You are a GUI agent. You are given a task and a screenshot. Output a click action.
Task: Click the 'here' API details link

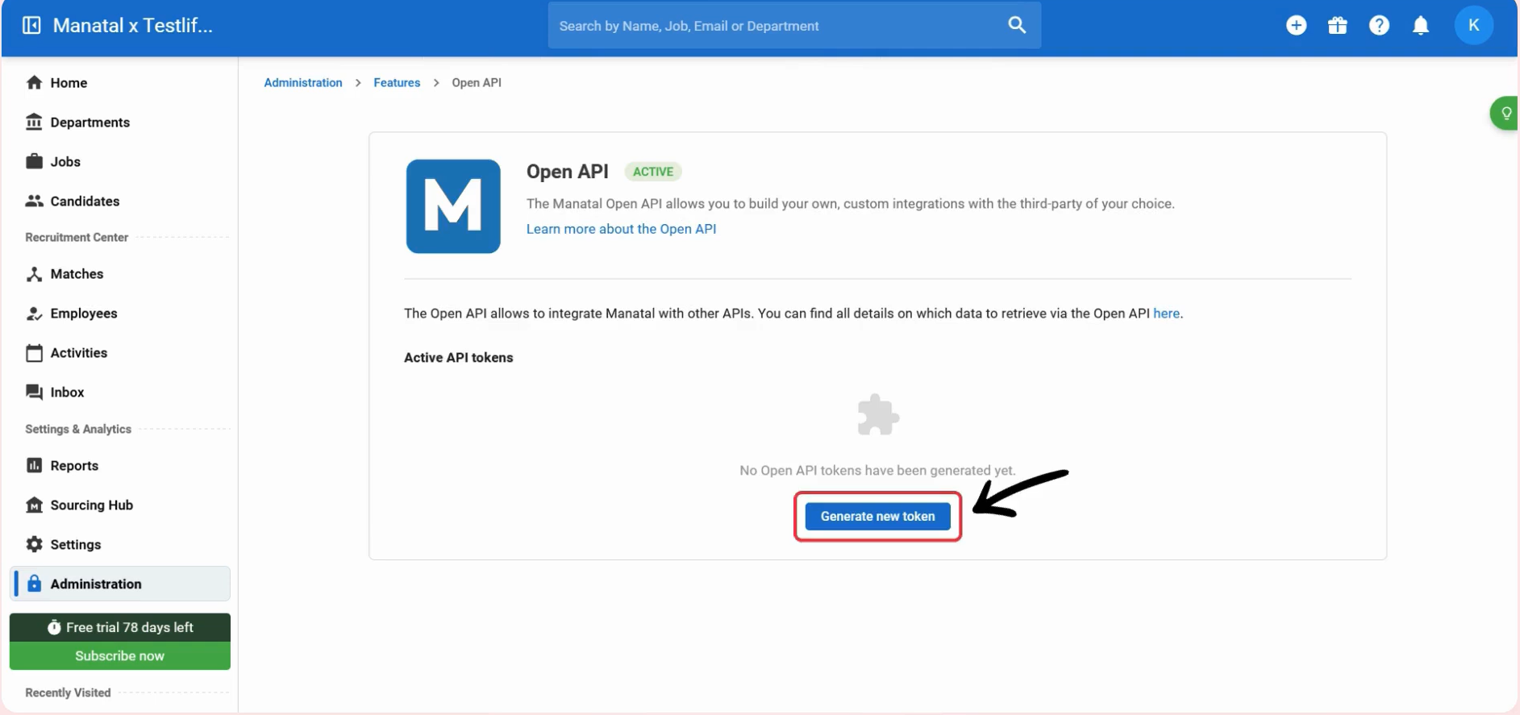[1166, 314]
